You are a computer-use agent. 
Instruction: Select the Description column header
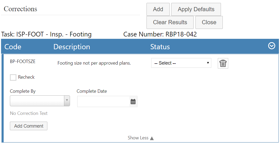[x=72, y=47]
